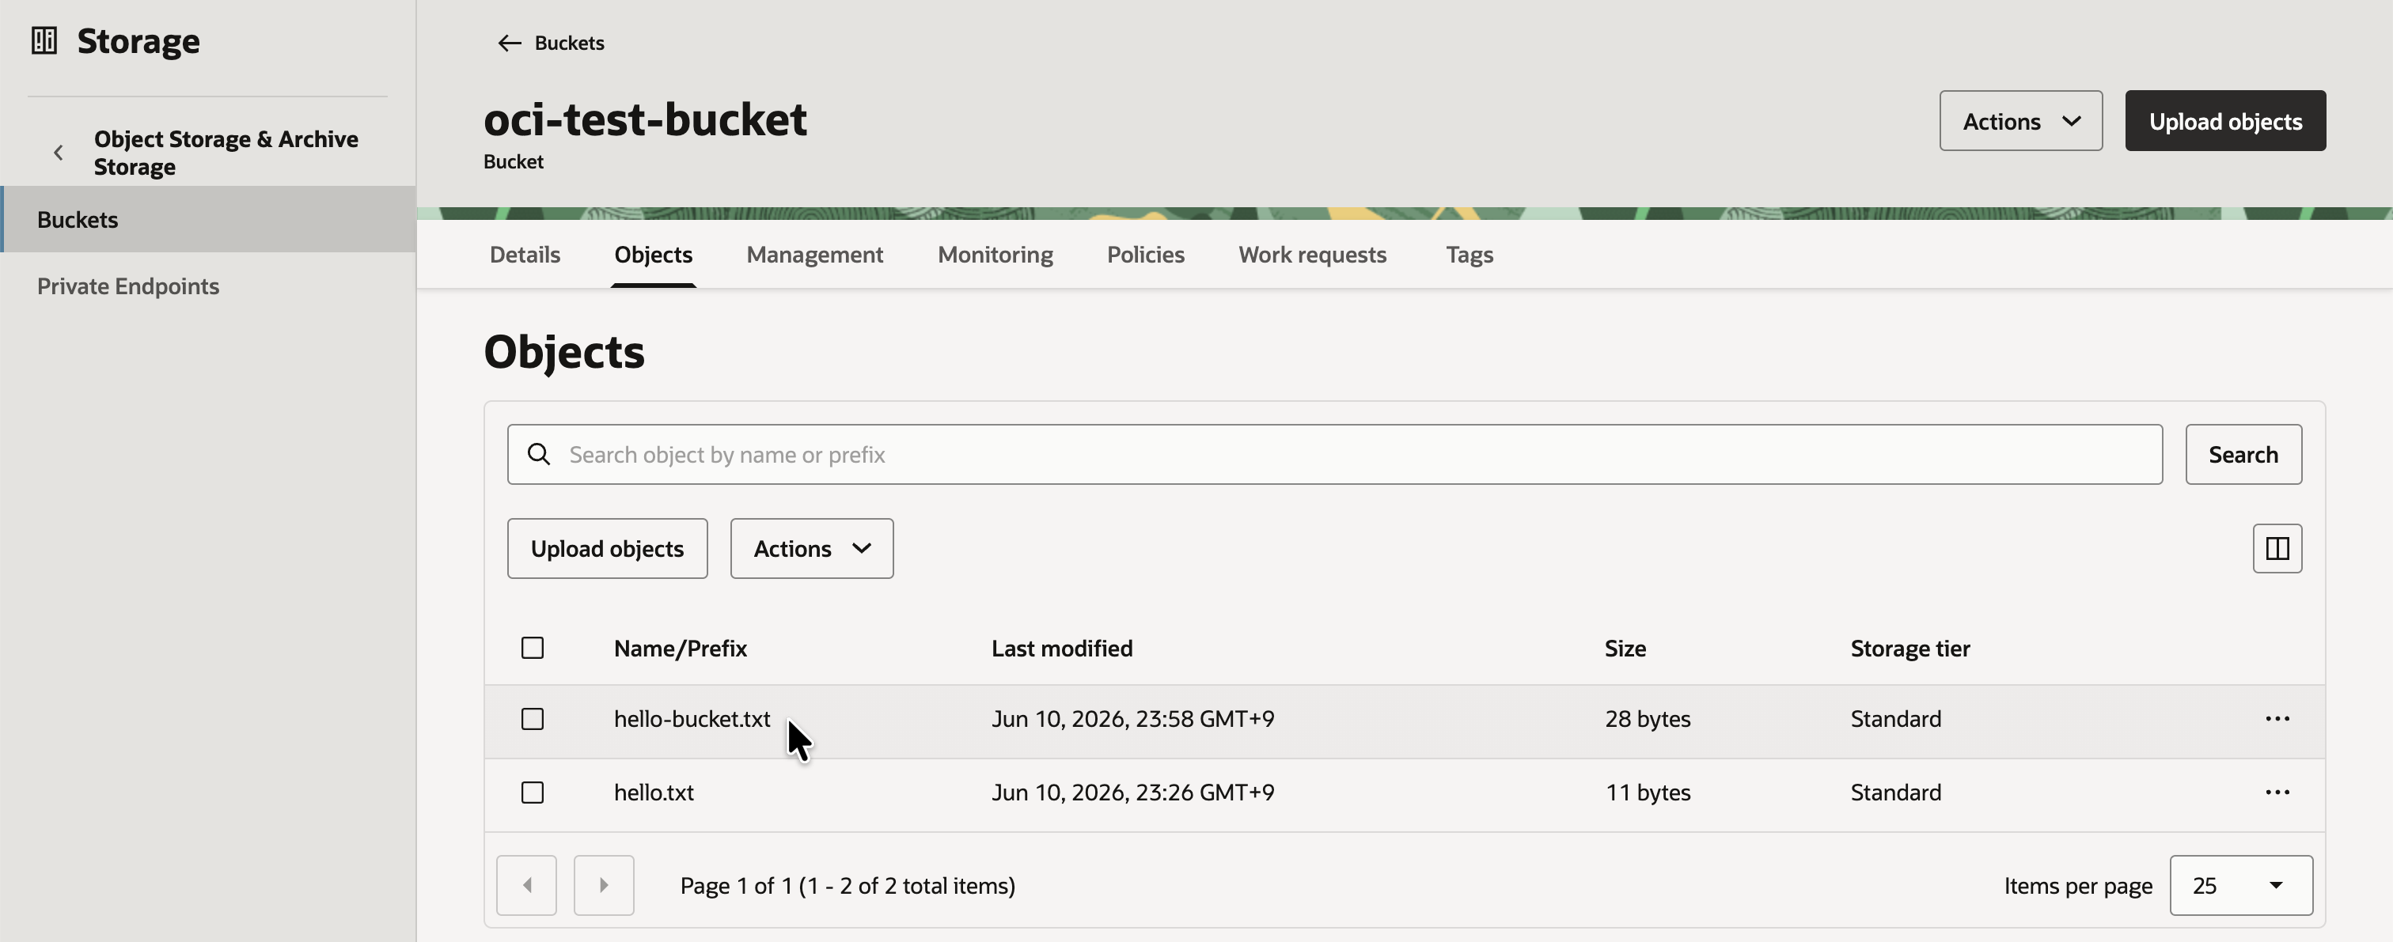Go to next page of objects
The image size is (2393, 942).
click(x=604, y=884)
